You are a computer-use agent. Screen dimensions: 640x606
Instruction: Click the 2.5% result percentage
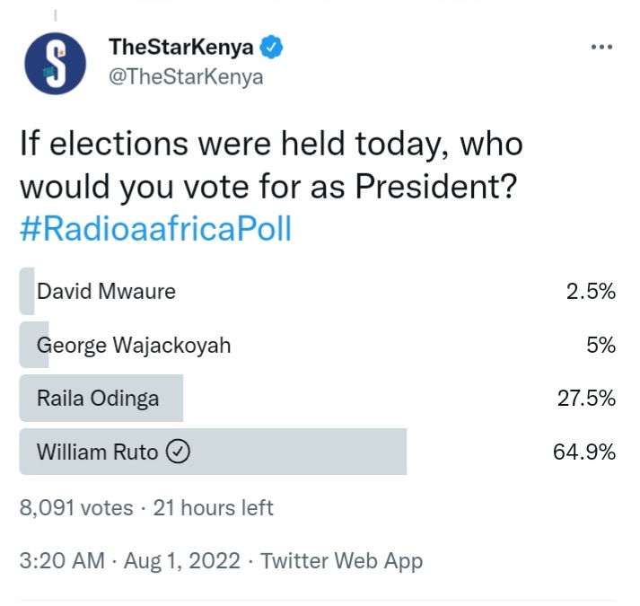pyautogui.click(x=591, y=292)
